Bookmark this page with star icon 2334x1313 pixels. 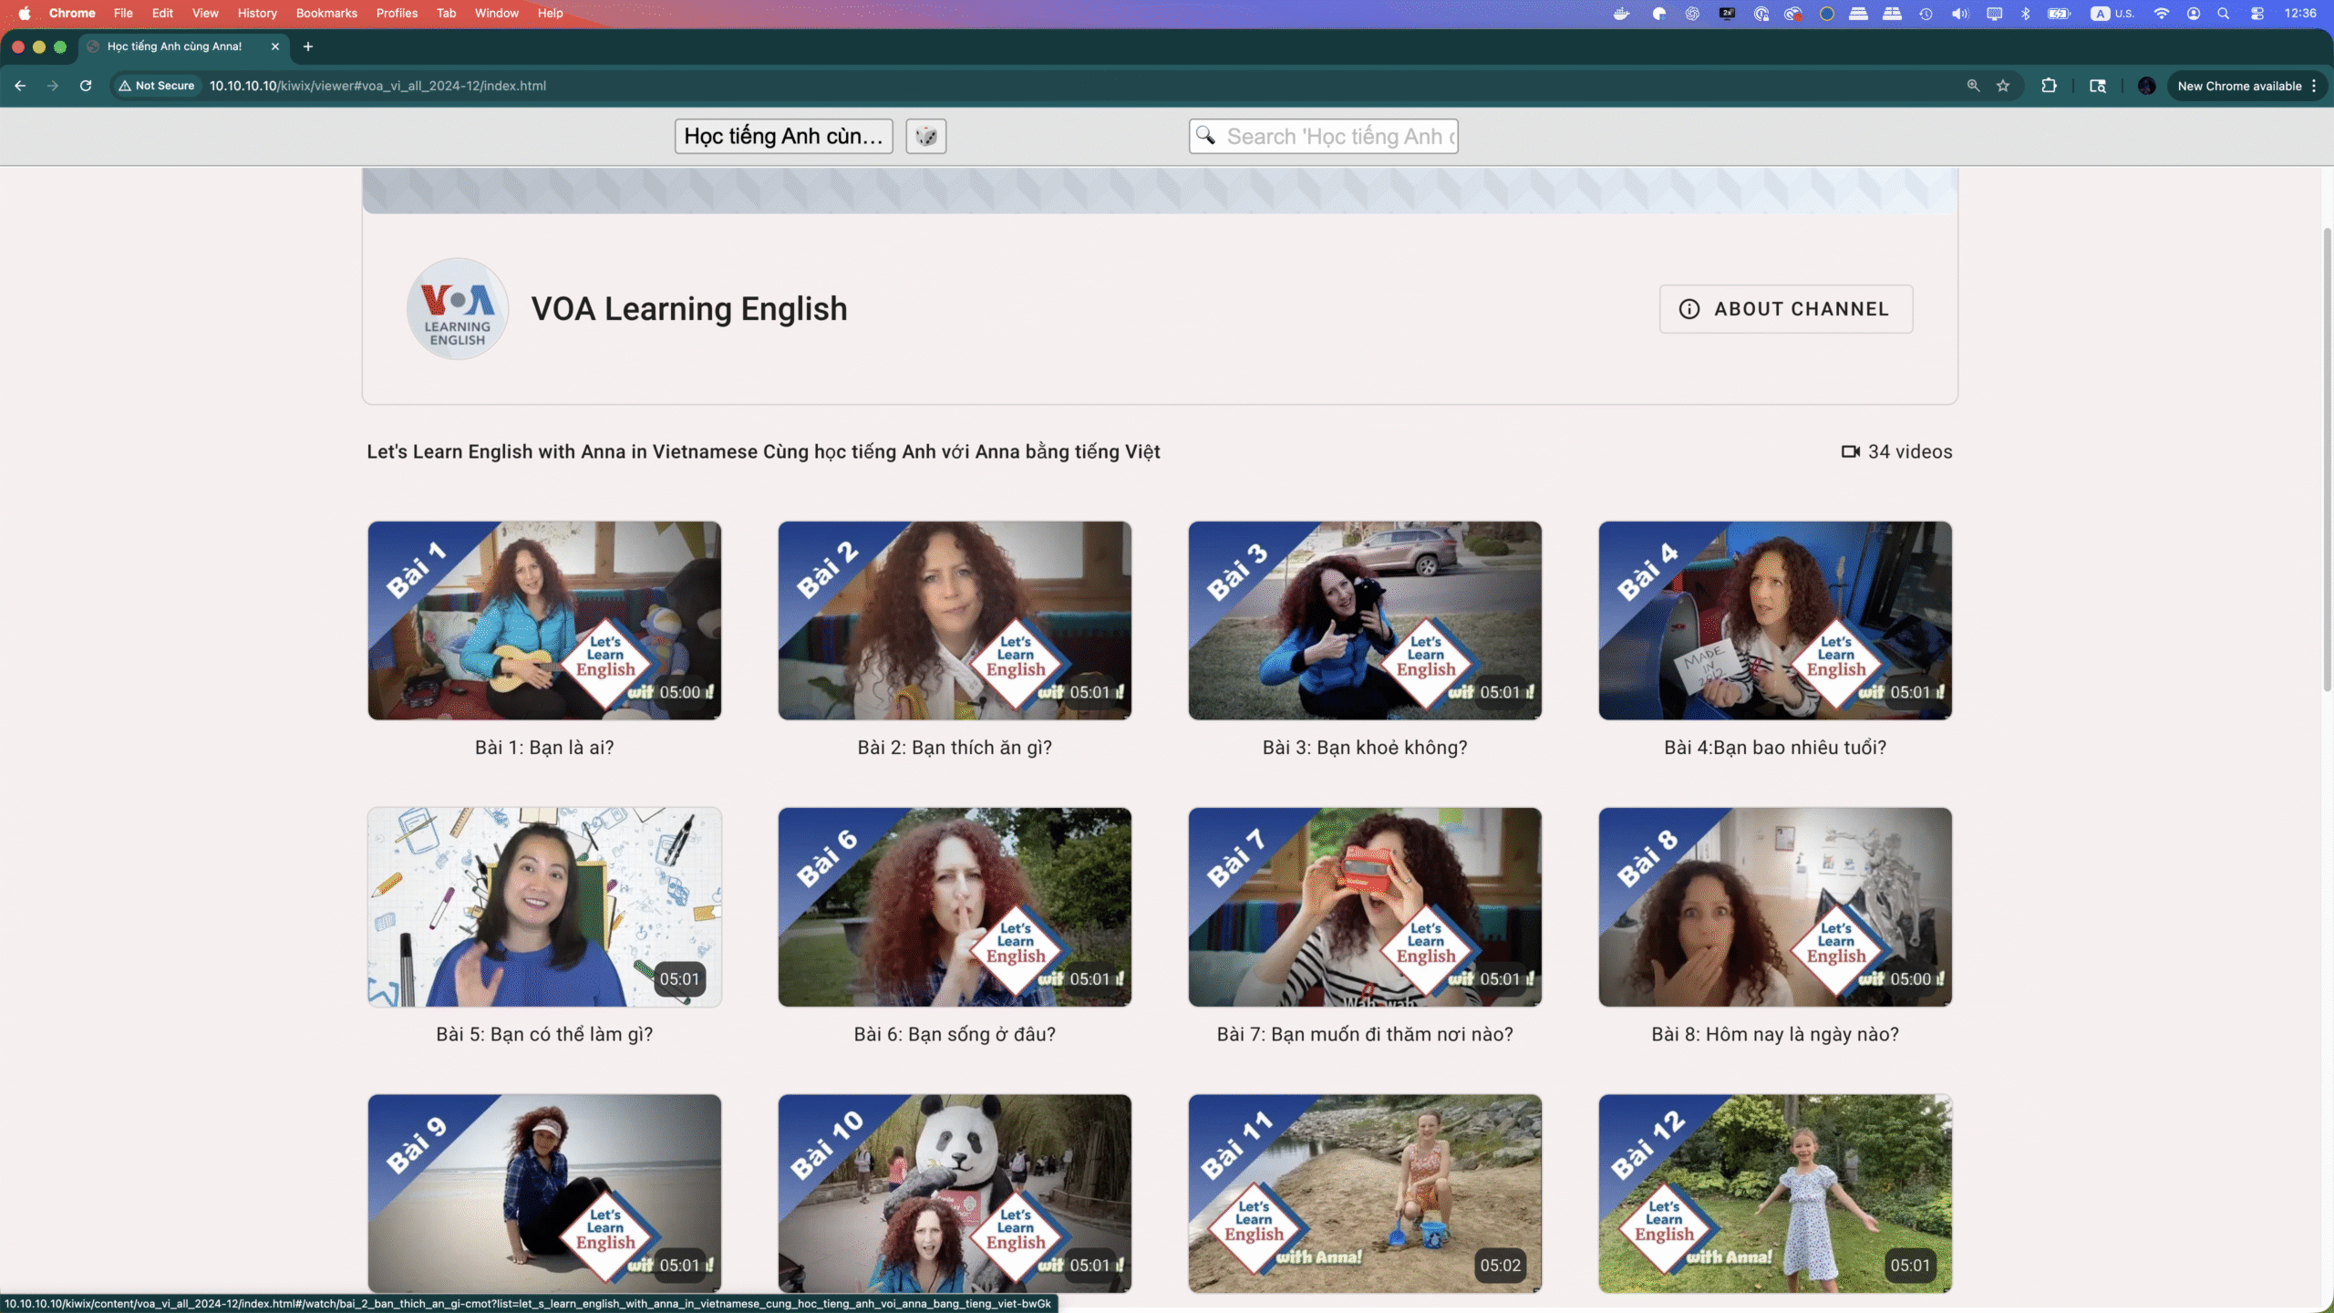pos(2003,86)
